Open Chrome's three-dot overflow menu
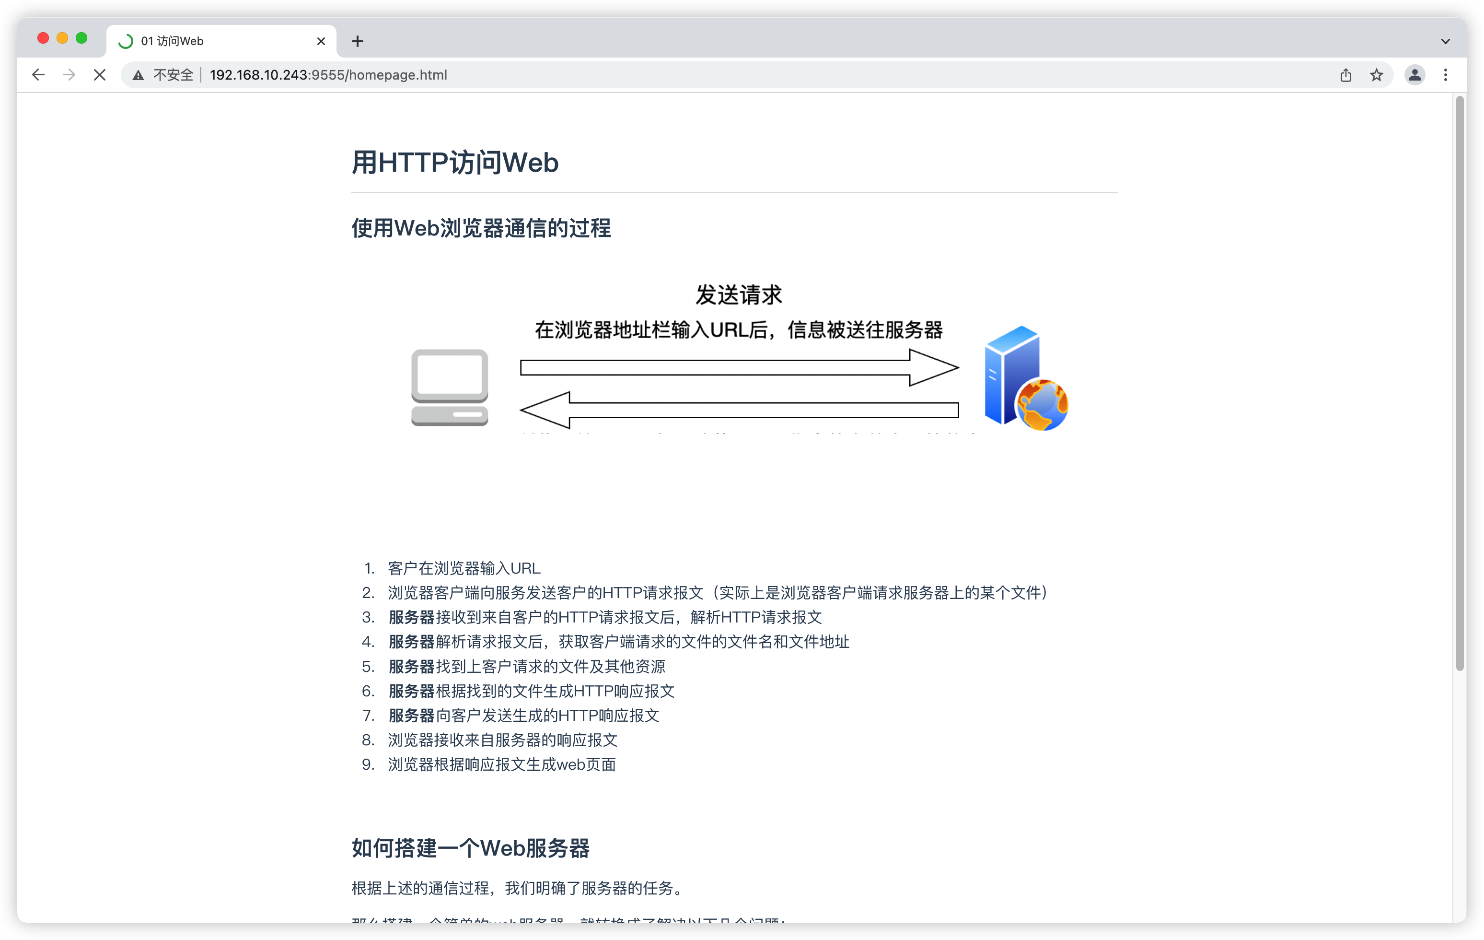1484x940 pixels. tap(1445, 75)
